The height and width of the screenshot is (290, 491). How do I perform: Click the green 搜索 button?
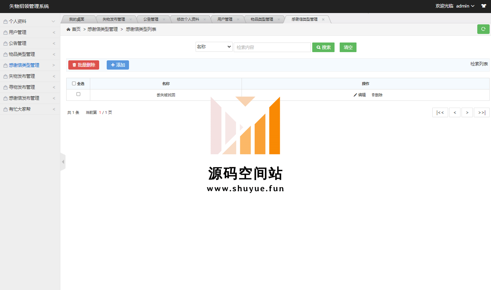coord(323,47)
